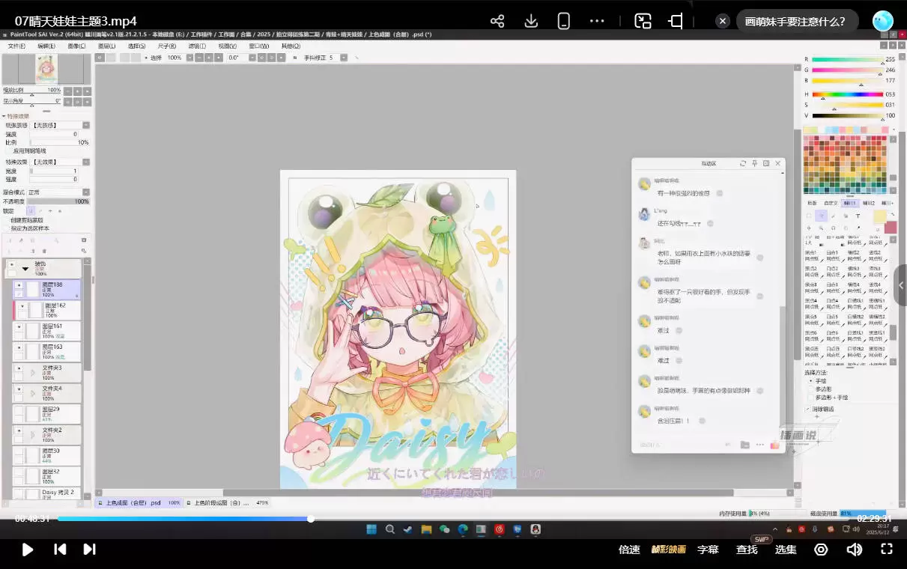Pin the chat panel with pin icon
This screenshot has height=569, width=907.
click(754, 163)
